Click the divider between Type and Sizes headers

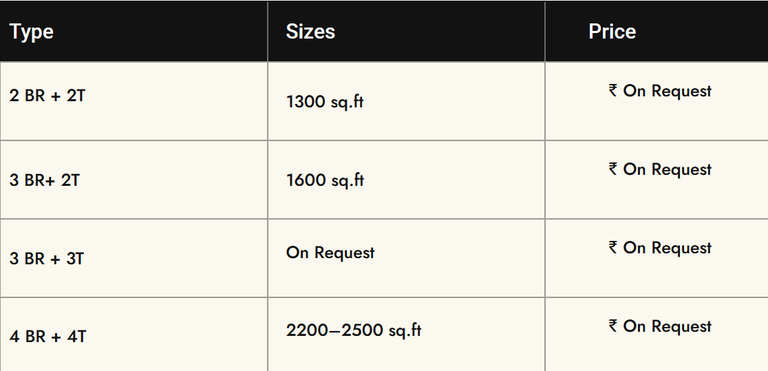(x=268, y=32)
